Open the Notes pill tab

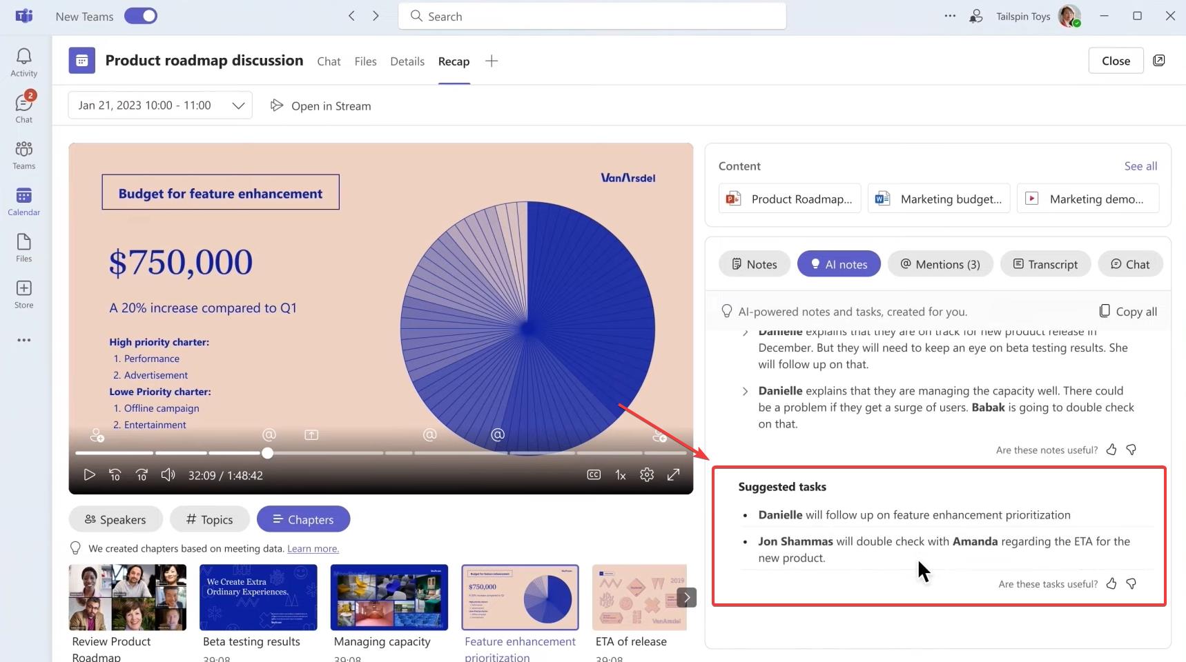[755, 264]
